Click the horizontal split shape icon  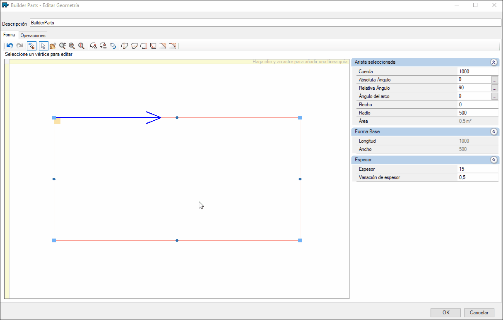[134, 46]
